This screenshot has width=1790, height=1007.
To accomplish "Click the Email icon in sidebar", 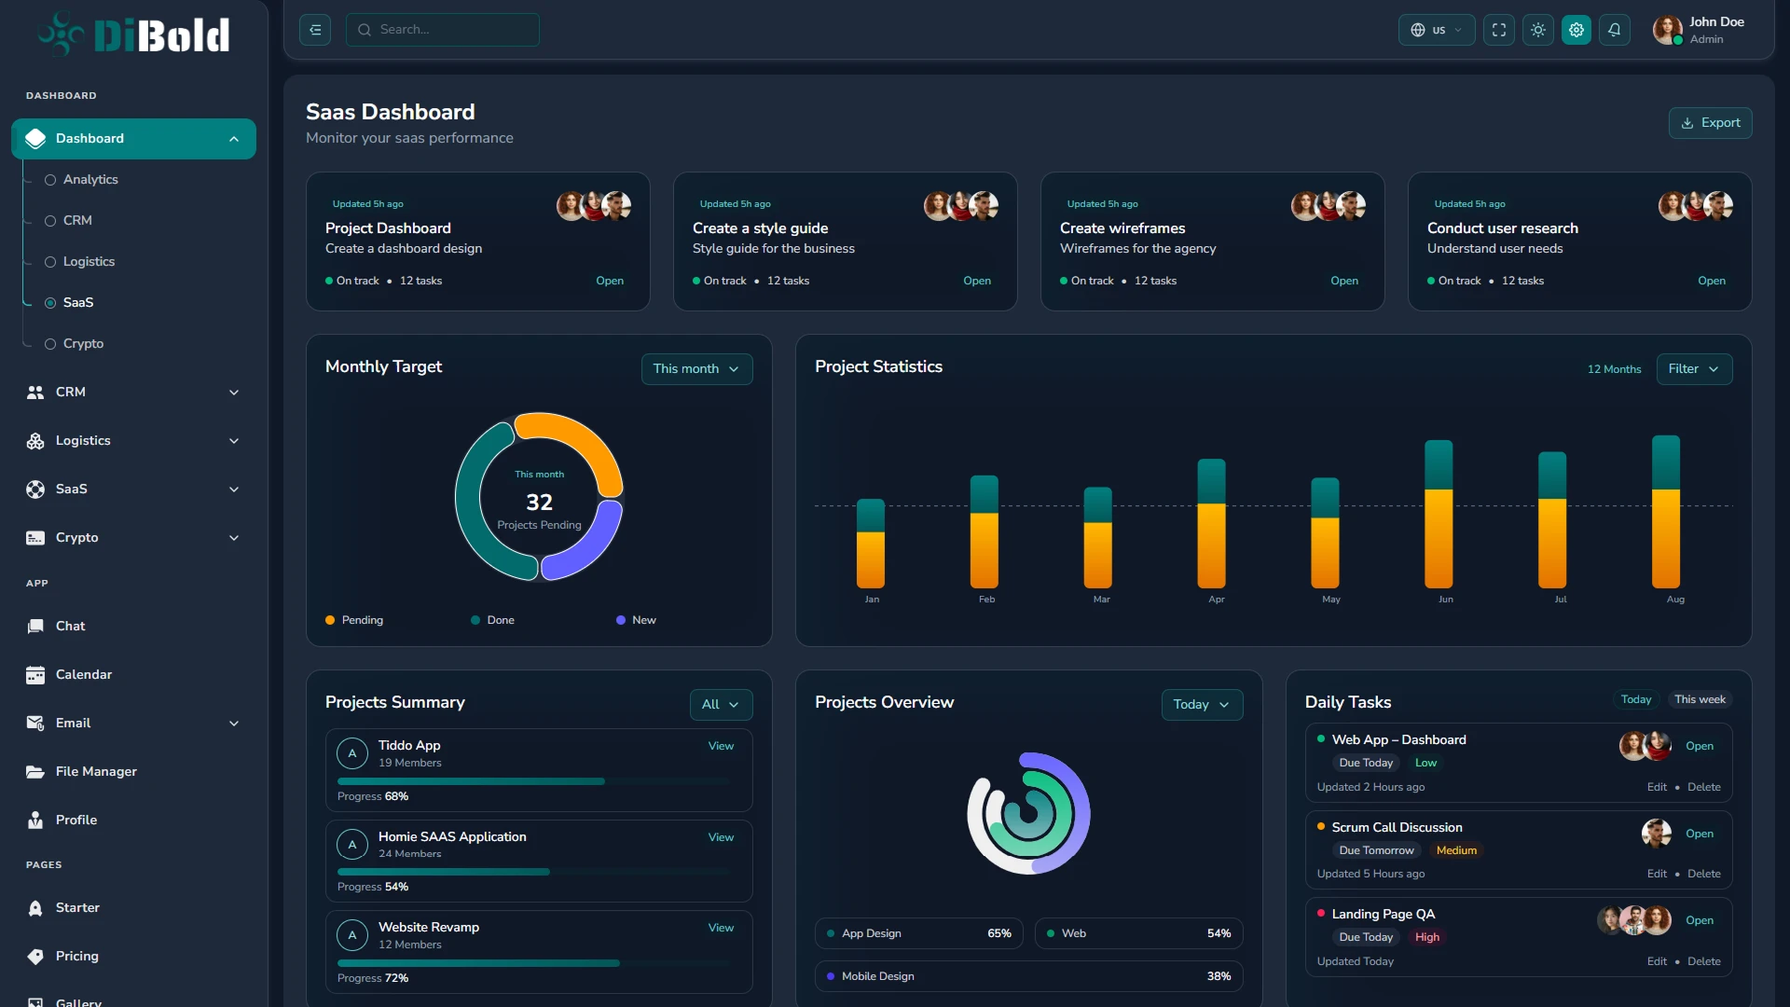I will tap(35, 724).
